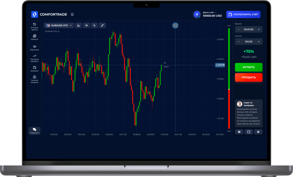This screenshot has height=177, width=293.
Task: Open the S5 timeframe selector
Action: (86, 25)
